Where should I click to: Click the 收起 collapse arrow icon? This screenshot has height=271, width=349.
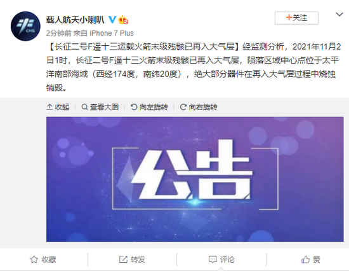point(49,107)
